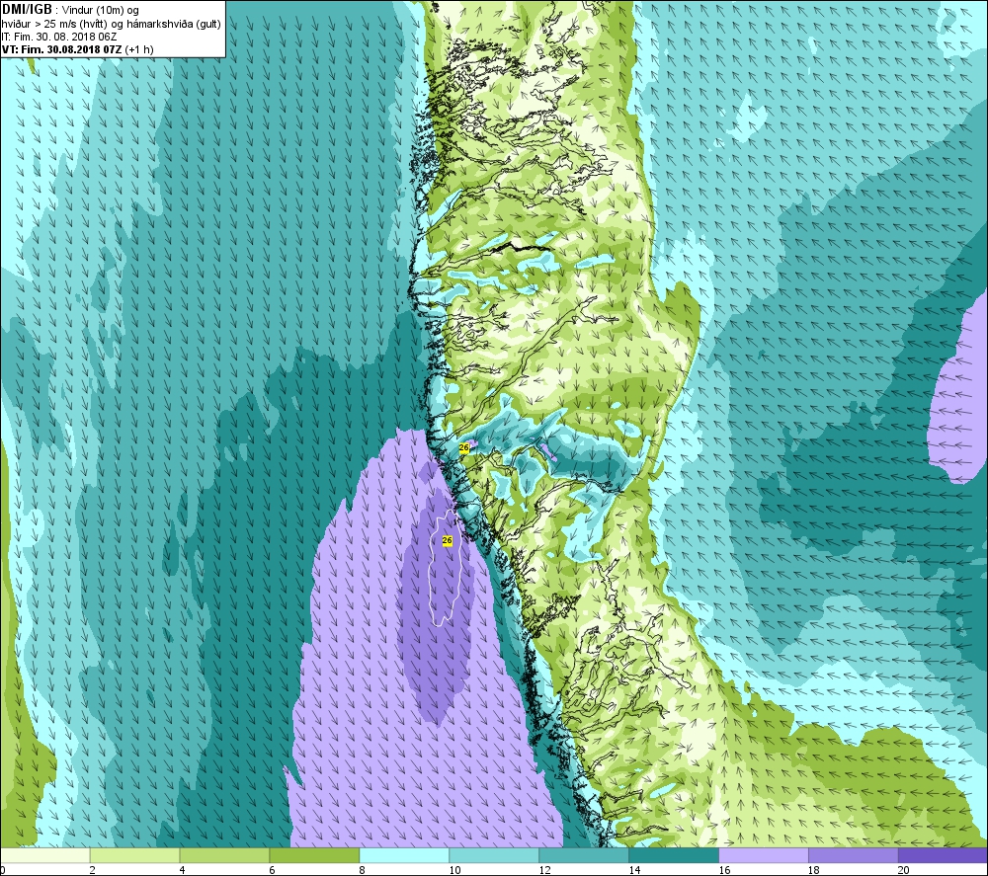The image size is (988, 876).
Task: Click the legend scale number 20
Action: point(904,870)
